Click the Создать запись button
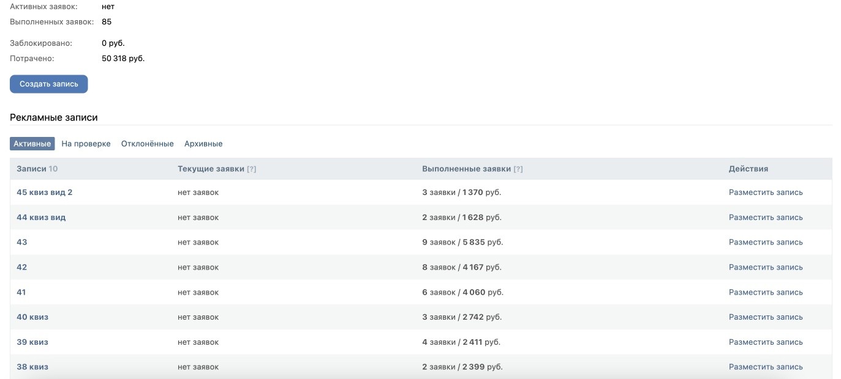Image resolution: width=841 pixels, height=379 pixels. point(49,84)
